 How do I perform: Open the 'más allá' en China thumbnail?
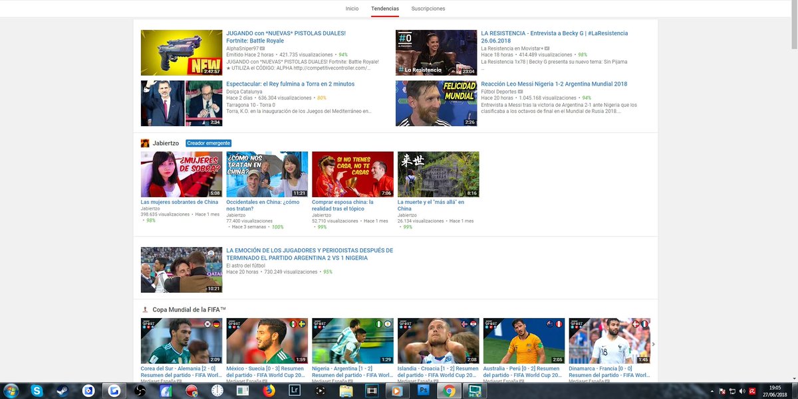coord(438,174)
